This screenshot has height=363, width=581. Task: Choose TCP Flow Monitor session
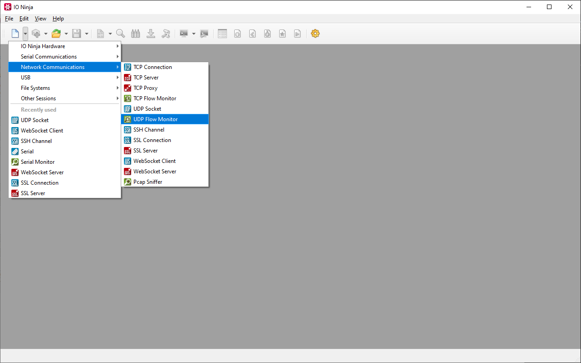(165, 98)
